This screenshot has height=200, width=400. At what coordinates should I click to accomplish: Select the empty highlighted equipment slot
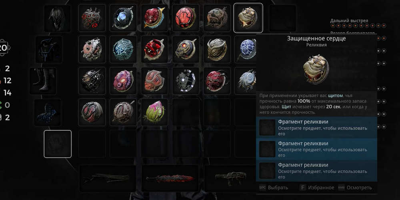[x=58, y=144]
